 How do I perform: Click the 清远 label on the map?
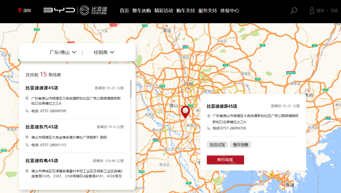[167, 30]
